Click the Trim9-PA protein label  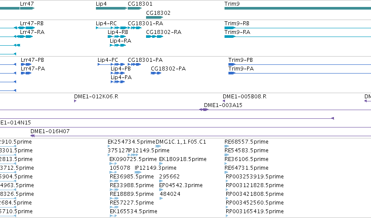pyautogui.click(x=241, y=69)
